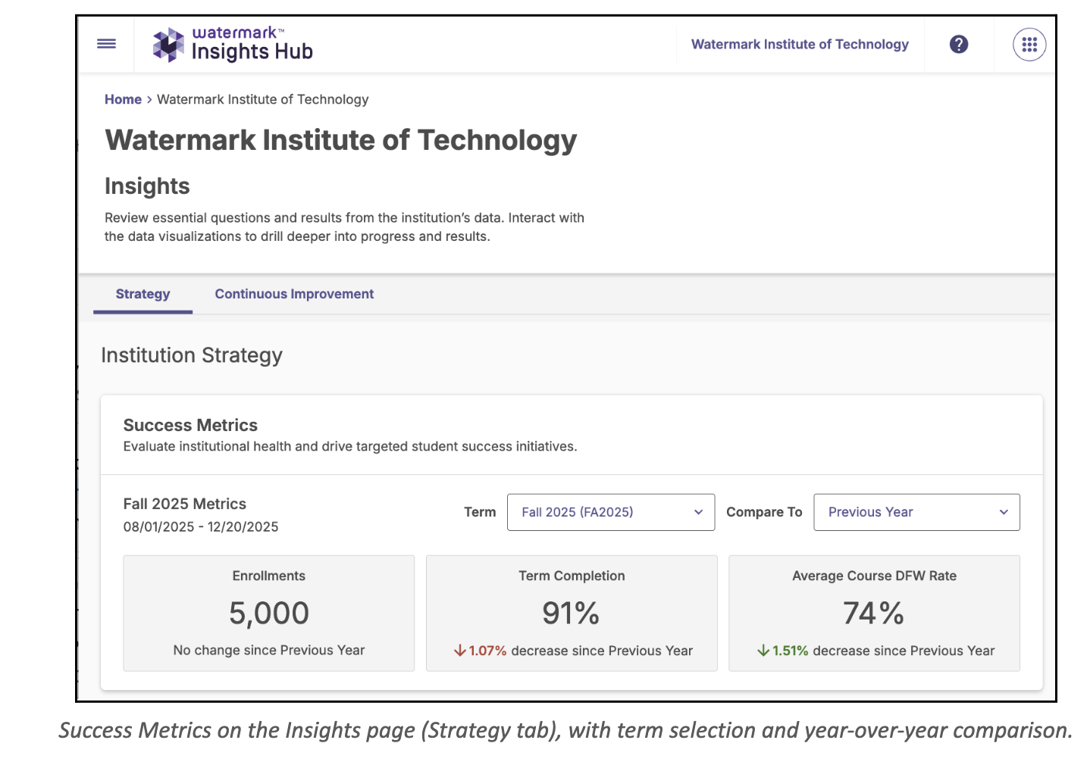
Task: Click Watermark Institute of Technology header link
Action: pos(800,45)
